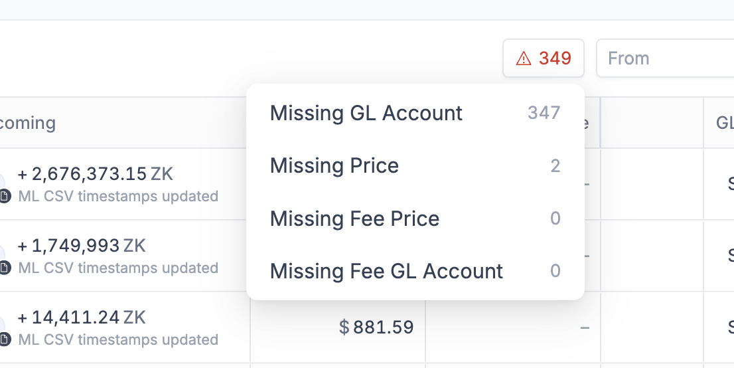Viewport: 734px width, 368px height.
Task: Click document icon beside 1,749,993 ZK note
Action: pyautogui.click(x=5, y=268)
